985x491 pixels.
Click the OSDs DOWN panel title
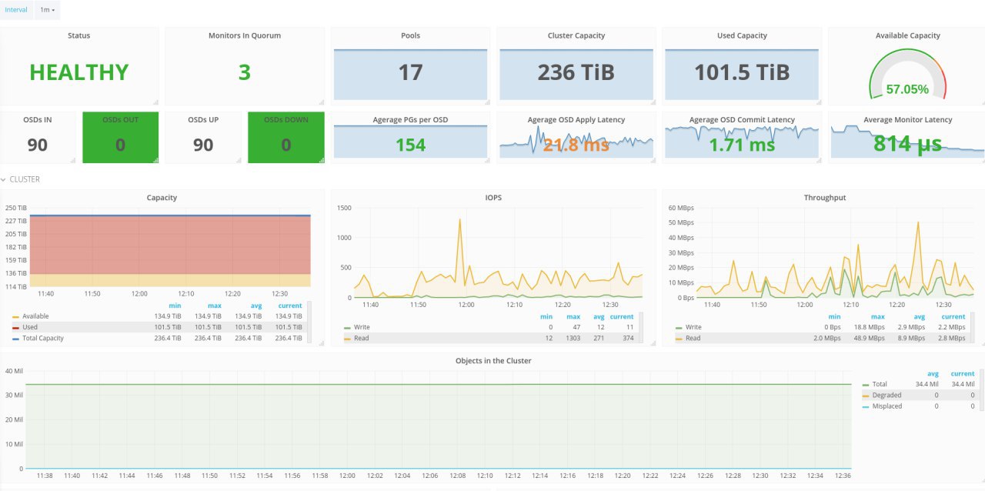286,120
